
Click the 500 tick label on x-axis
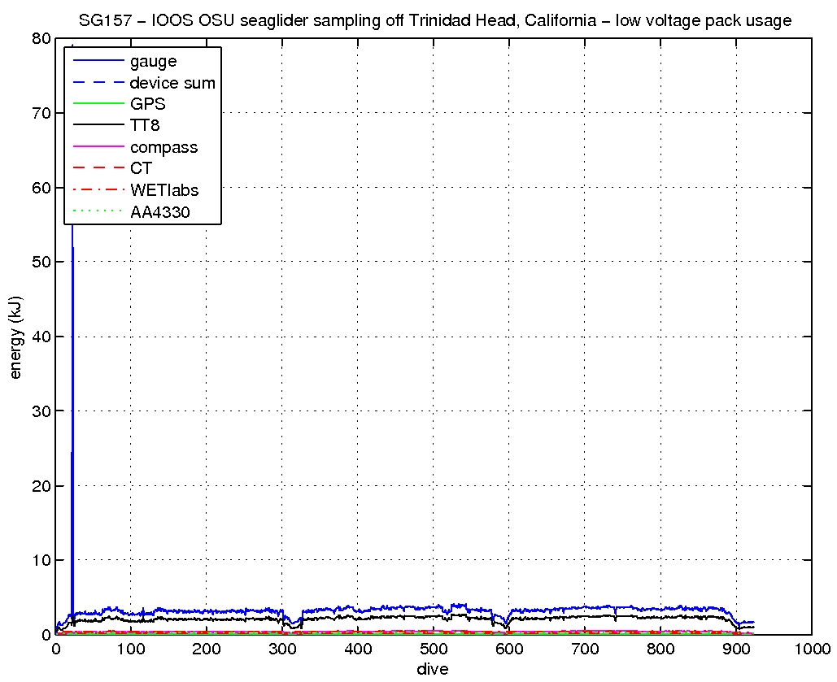[434, 649]
